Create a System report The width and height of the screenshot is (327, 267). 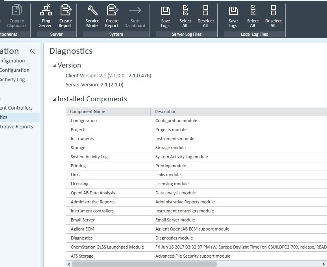click(112, 16)
